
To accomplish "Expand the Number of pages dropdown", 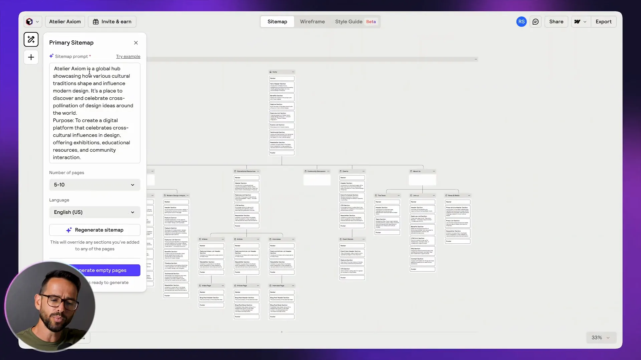I will 95,185.
